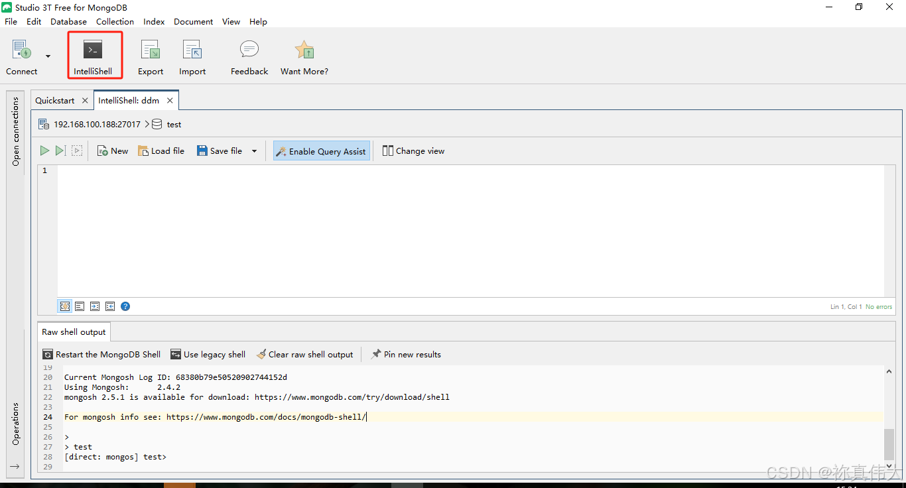906x488 pixels.
Task: Click Load file button
Action: coord(161,151)
